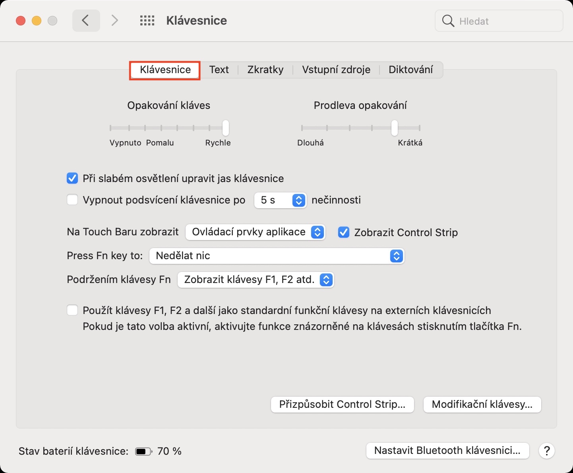The width and height of the screenshot is (573, 473).
Task: Click Nastavit Bluetooth klávesnici button
Action: [447, 451]
